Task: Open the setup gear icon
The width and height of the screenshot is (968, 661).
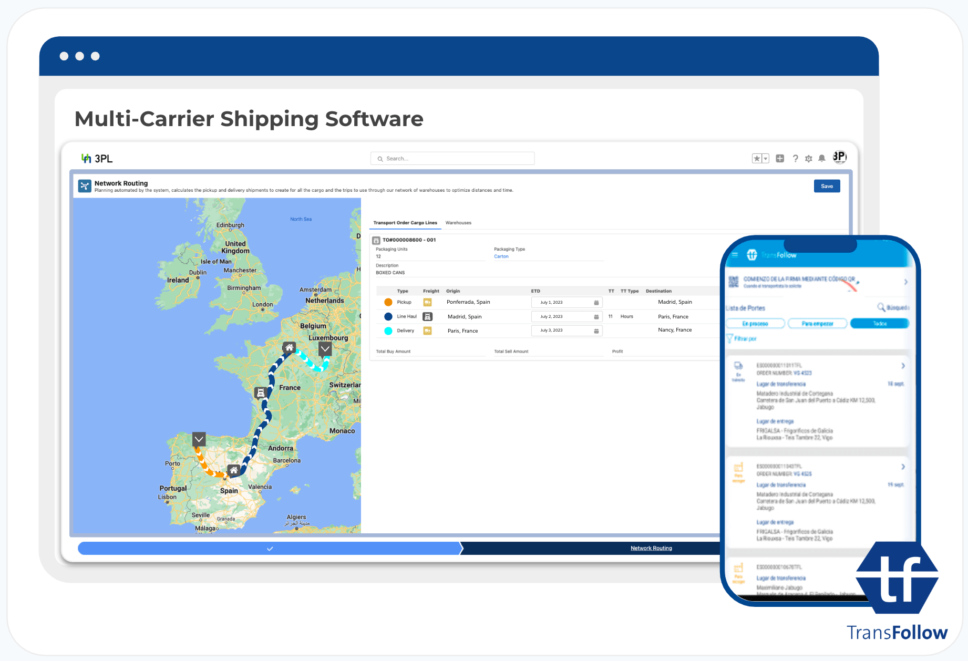Action: pos(809,158)
